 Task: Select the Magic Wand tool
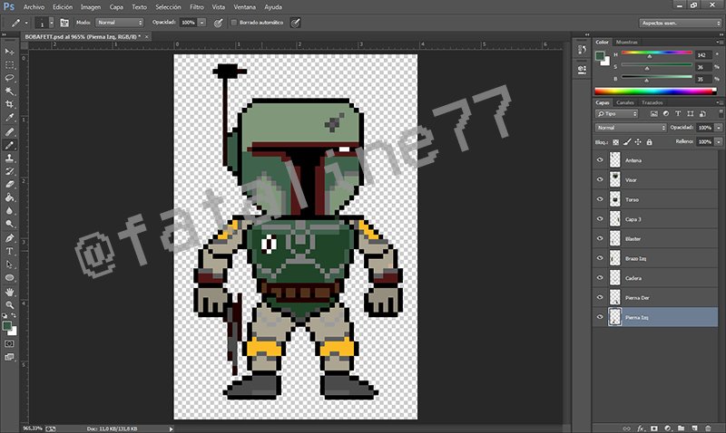point(9,91)
